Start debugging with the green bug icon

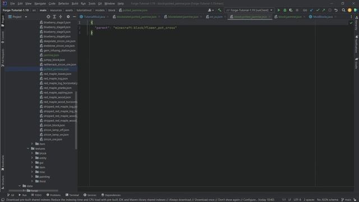tap(285, 10)
